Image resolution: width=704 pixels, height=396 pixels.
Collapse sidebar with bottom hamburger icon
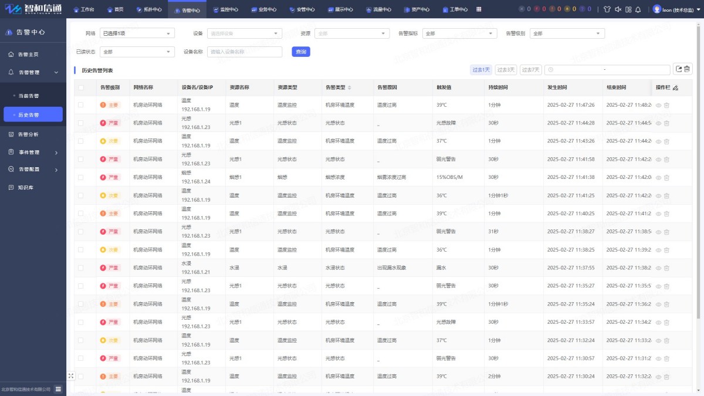58,389
